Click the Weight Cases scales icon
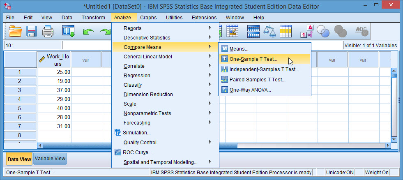 [269, 31]
